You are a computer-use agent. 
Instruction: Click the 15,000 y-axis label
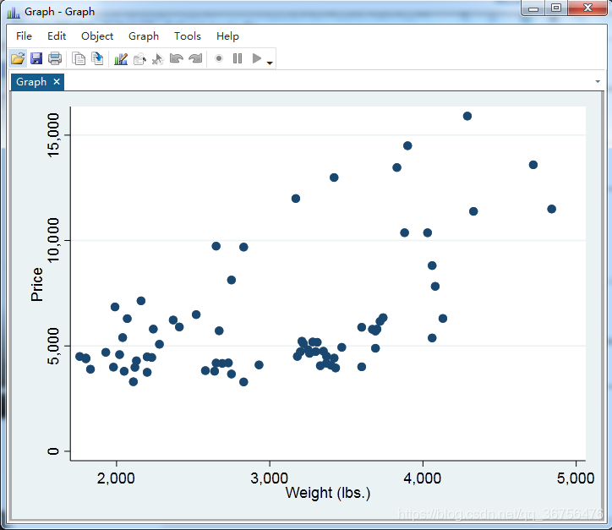click(53, 135)
